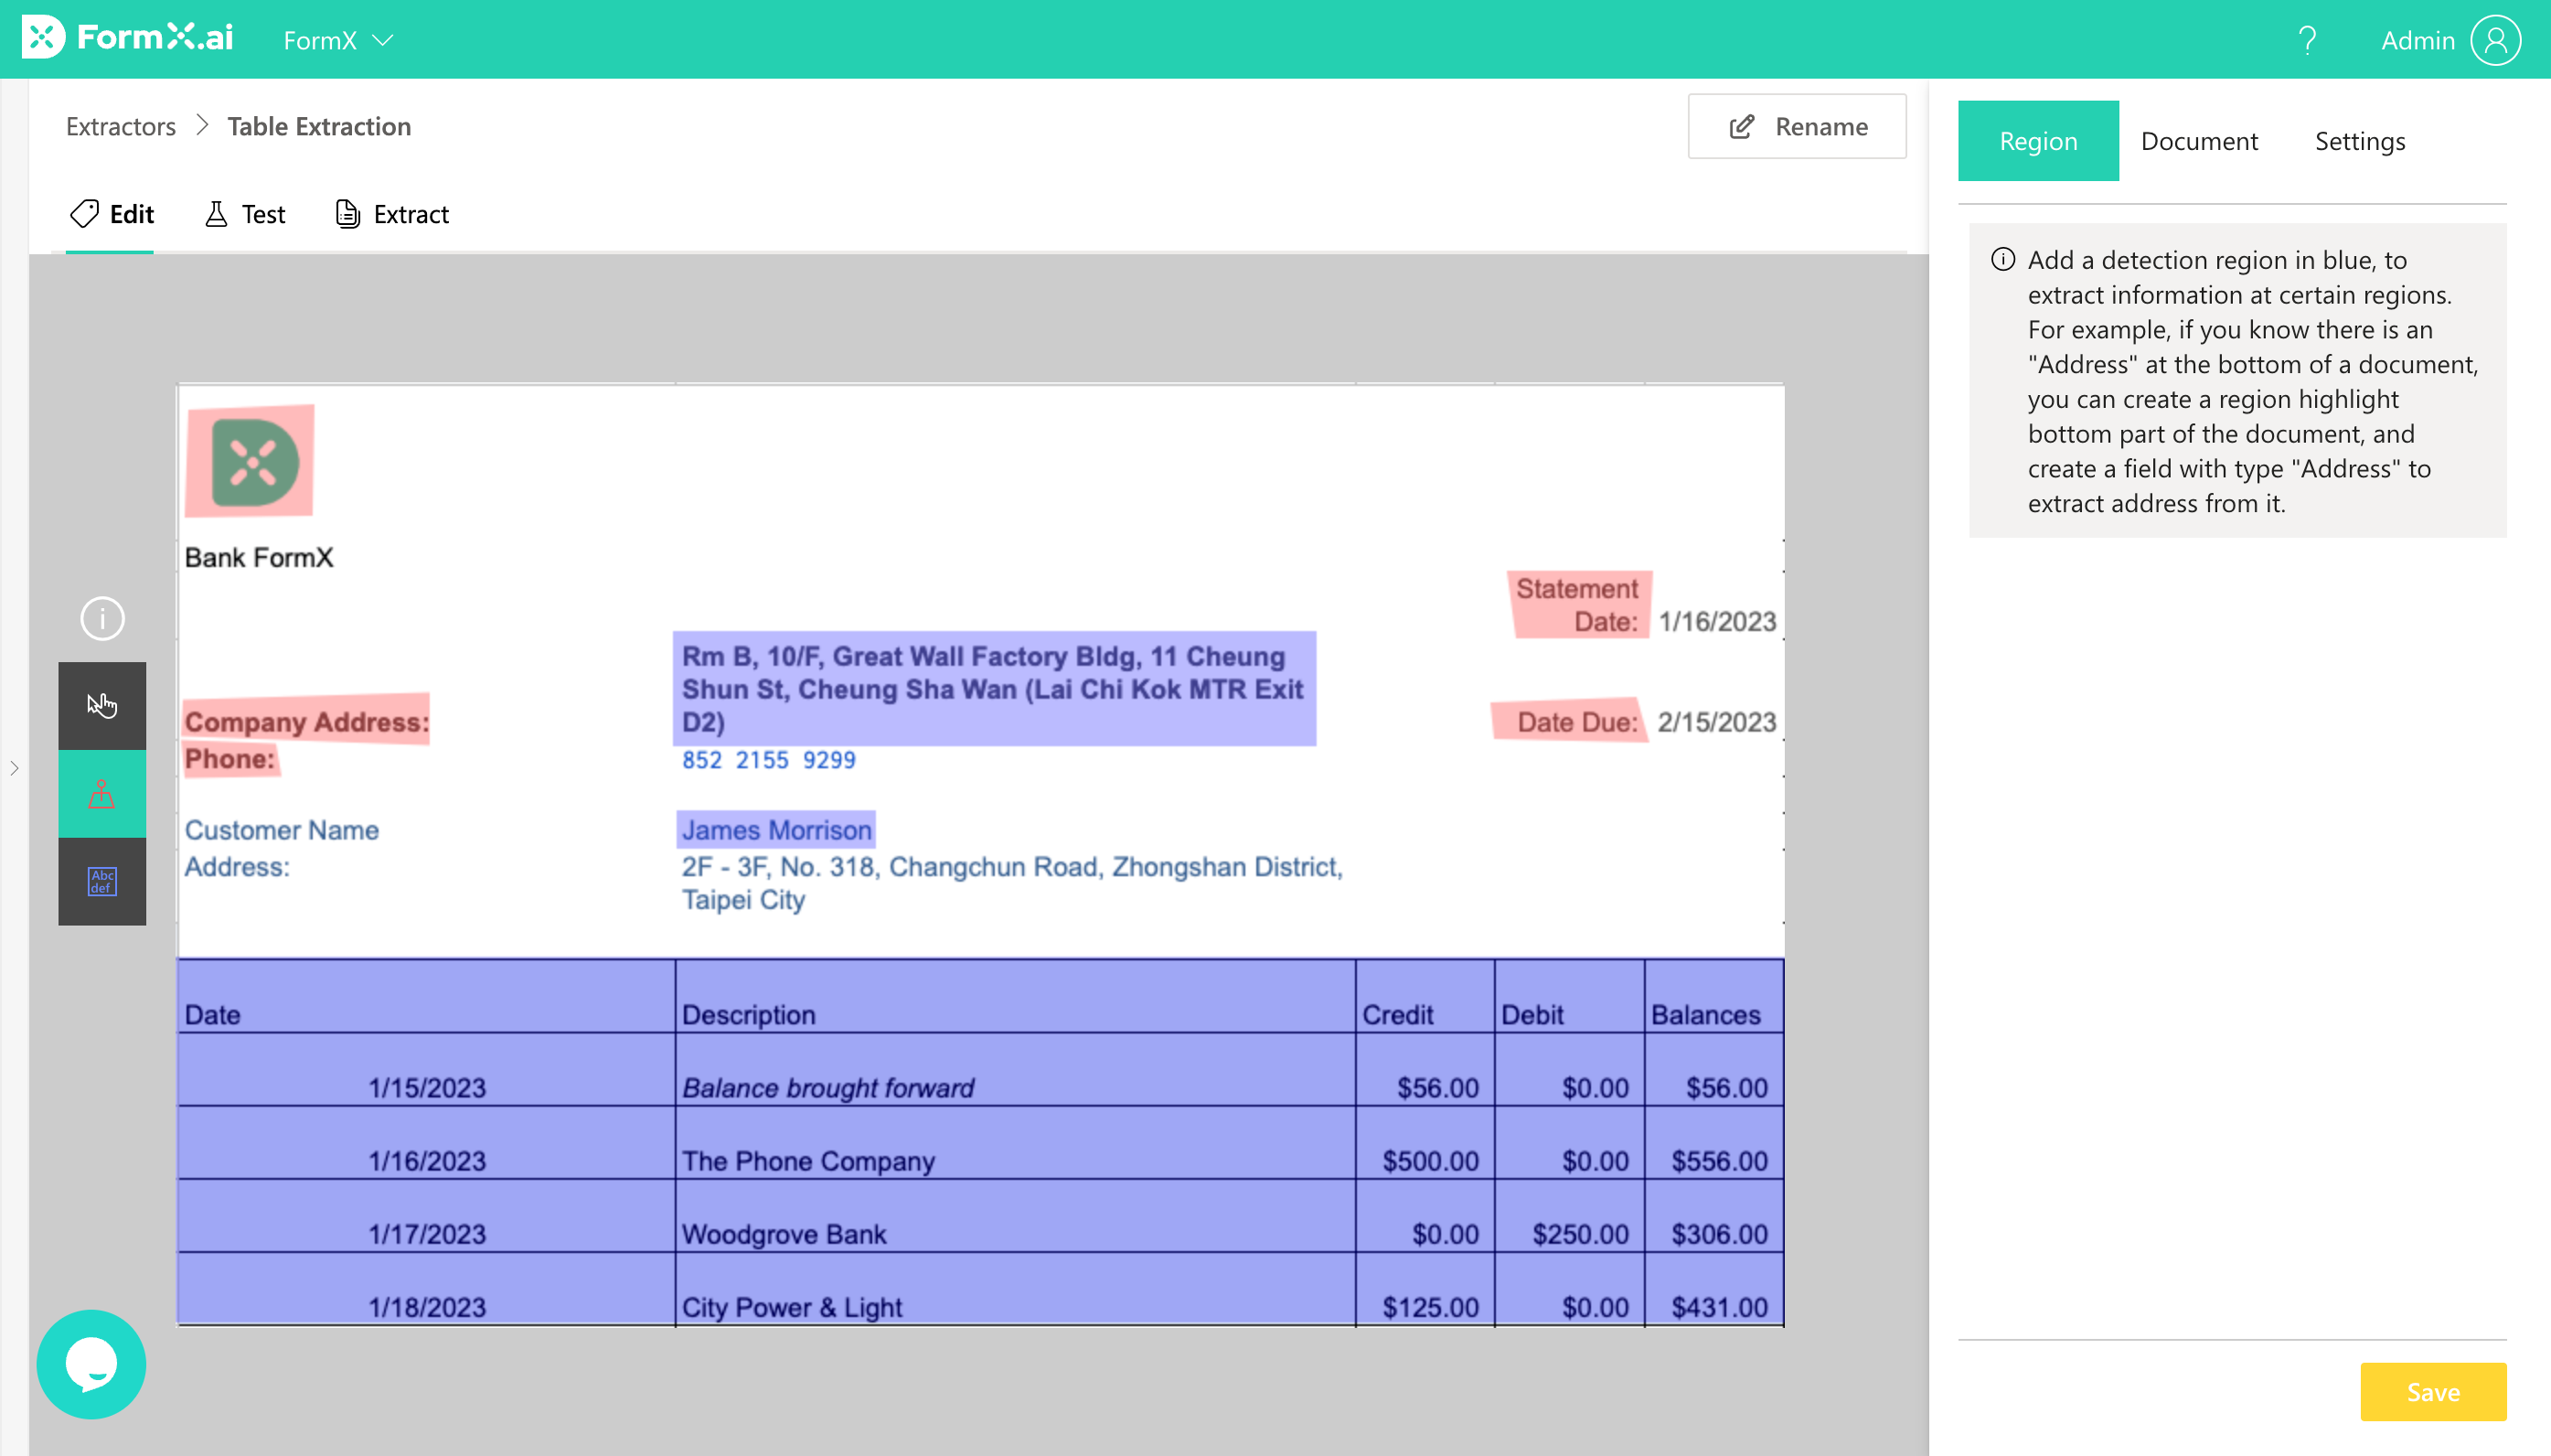Open the help question mark
The image size is (2551, 1456).
pyautogui.click(x=2307, y=39)
